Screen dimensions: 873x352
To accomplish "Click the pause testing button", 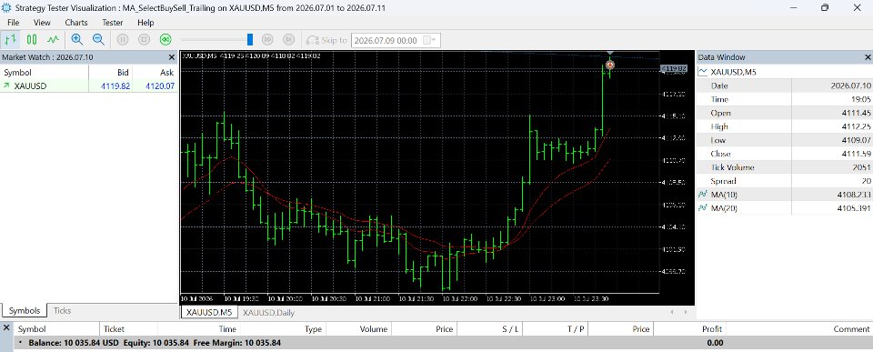I will coord(123,39).
